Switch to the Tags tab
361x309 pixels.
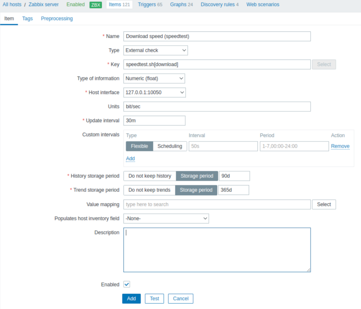[27, 19]
